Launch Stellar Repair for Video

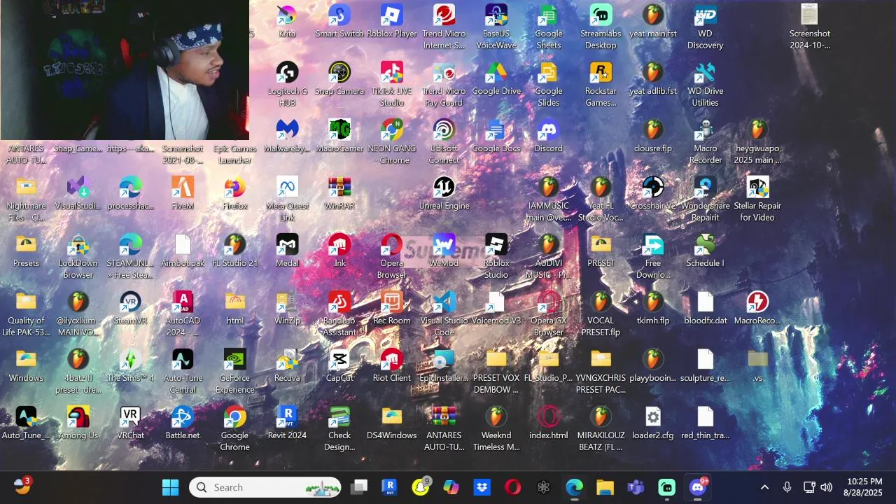tap(757, 199)
